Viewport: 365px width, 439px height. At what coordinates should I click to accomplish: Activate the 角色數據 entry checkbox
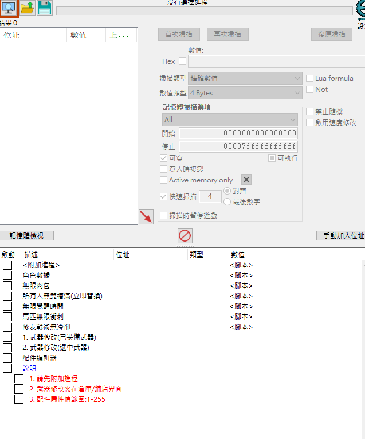[7, 275]
